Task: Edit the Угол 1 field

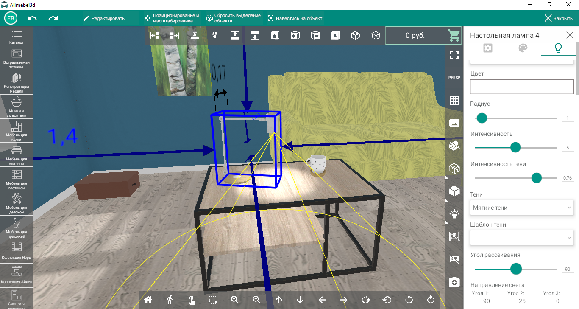Action: tap(486, 301)
